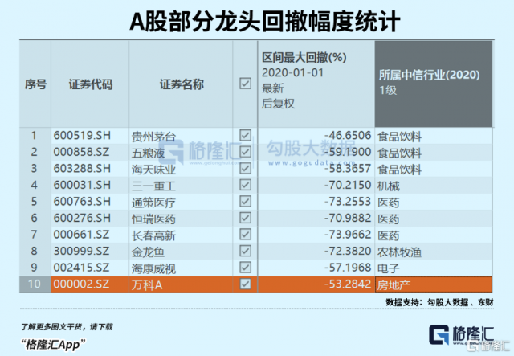Click stock code 600519.SH
Viewport: 514px width, 356px height.
click(80, 136)
